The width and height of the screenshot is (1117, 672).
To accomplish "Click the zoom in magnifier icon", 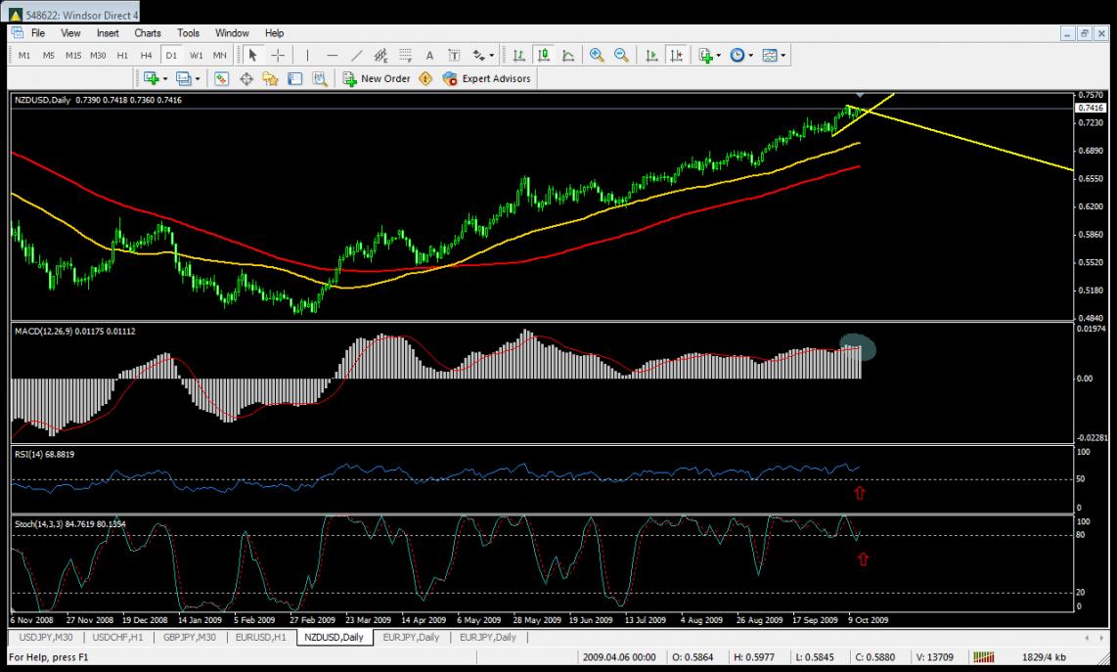I will pos(597,56).
